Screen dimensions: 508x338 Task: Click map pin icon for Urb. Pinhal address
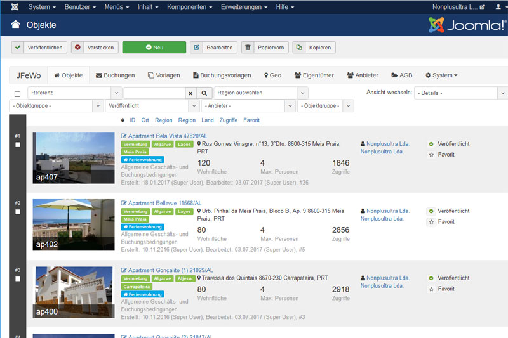tap(199, 211)
